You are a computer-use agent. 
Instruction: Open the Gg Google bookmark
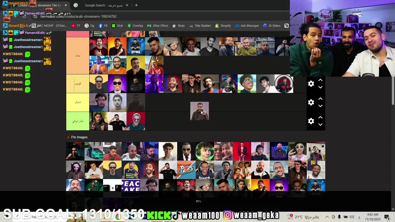click(89, 26)
